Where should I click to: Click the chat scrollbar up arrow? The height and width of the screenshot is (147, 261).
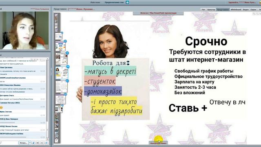click(47, 59)
